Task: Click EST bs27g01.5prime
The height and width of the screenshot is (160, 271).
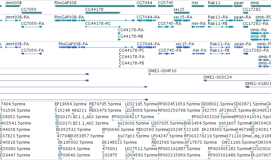Action: point(134,136)
